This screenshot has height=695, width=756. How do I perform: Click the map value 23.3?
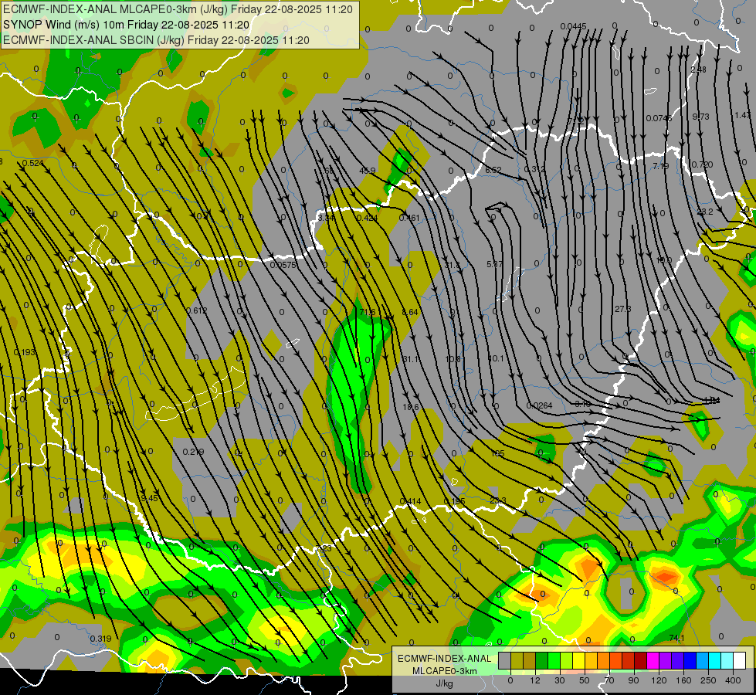(497, 500)
